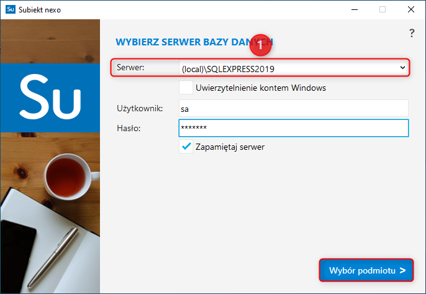Open the question mark help icon
426x294 pixels.
412,33
